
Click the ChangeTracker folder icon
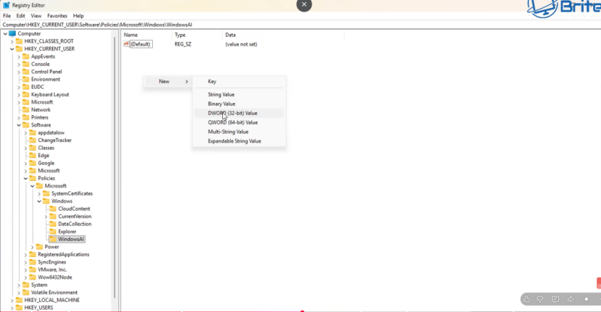[33, 140]
